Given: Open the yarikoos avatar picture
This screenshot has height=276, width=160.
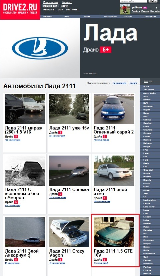Looking at the screenshot, I should coord(125,9).
